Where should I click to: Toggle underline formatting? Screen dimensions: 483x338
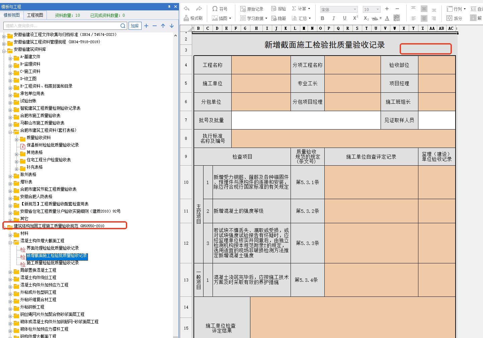[344, 18]
